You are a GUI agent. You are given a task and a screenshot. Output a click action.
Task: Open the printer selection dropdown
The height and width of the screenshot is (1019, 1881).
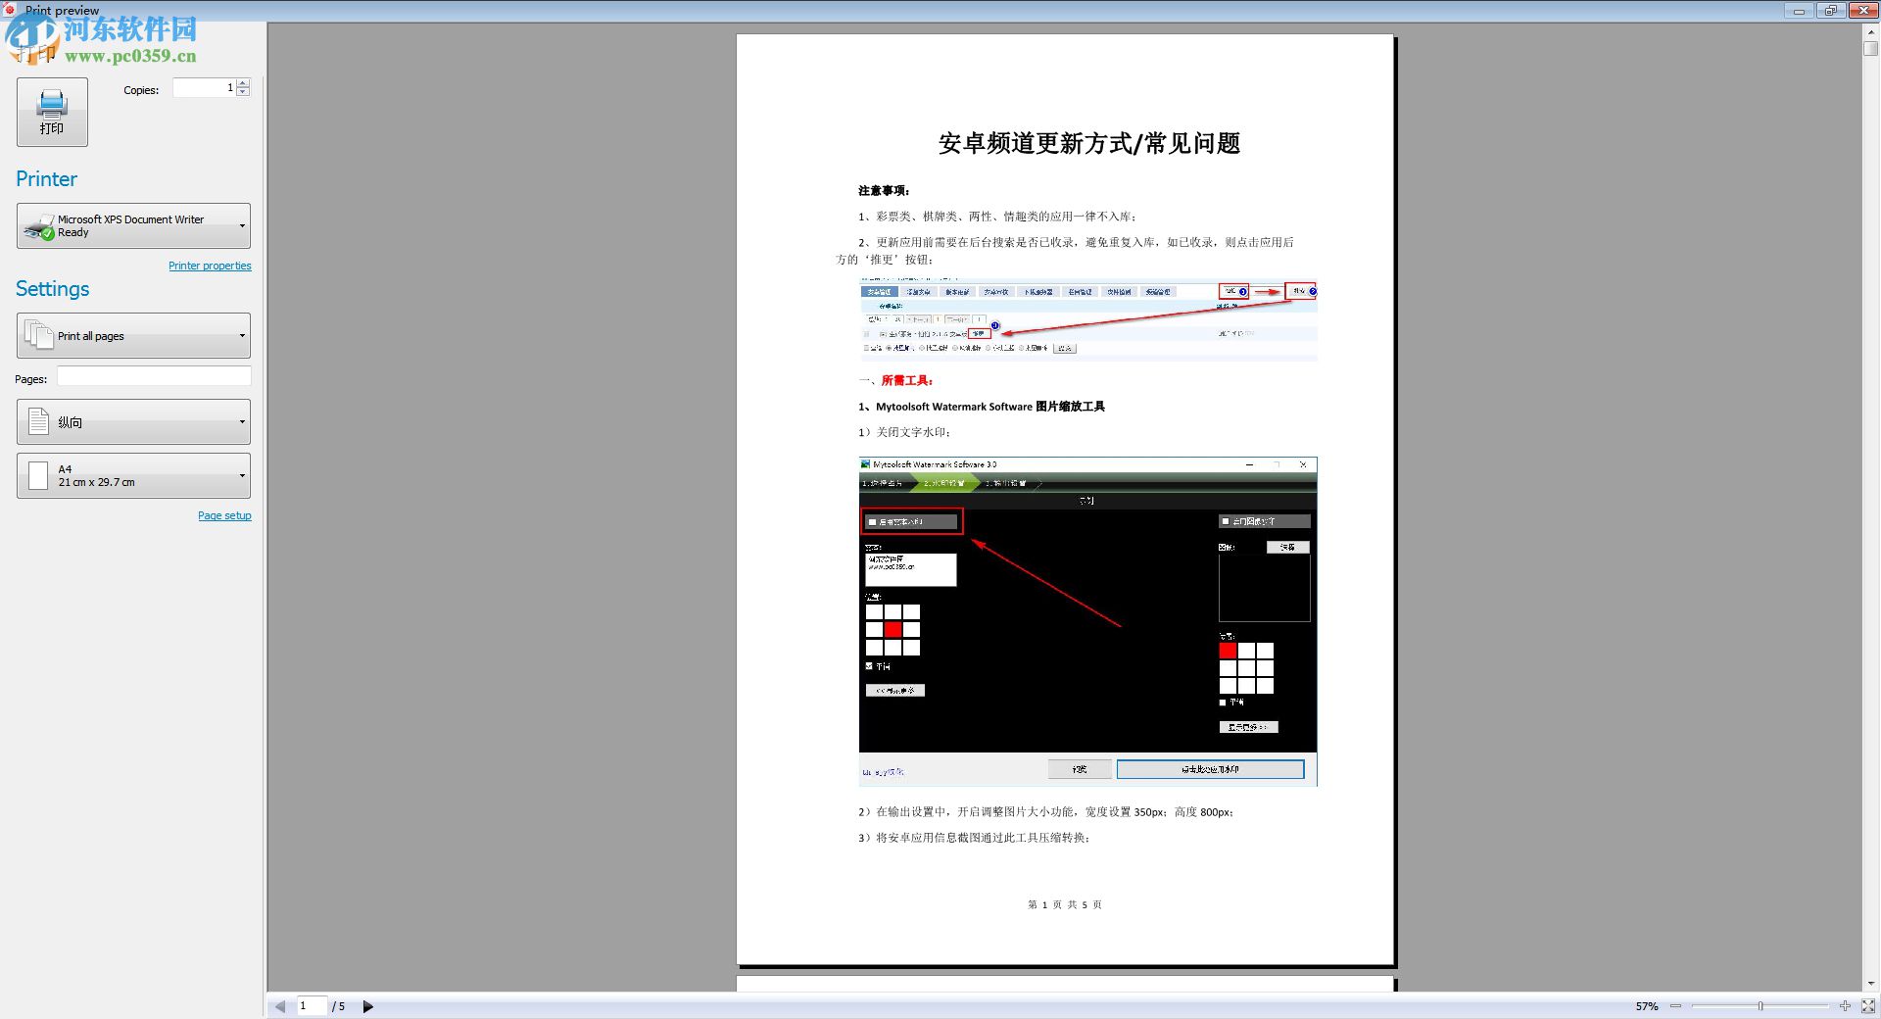tap(242, 225)
